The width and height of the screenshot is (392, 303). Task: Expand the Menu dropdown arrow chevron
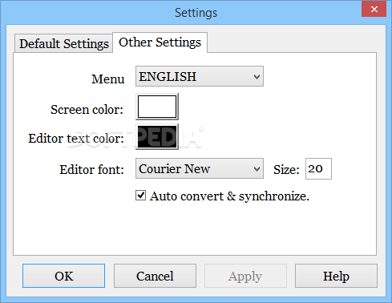[257, 77]
